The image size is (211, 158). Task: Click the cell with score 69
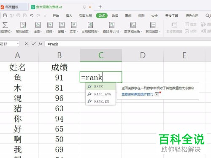coord(59,149)
